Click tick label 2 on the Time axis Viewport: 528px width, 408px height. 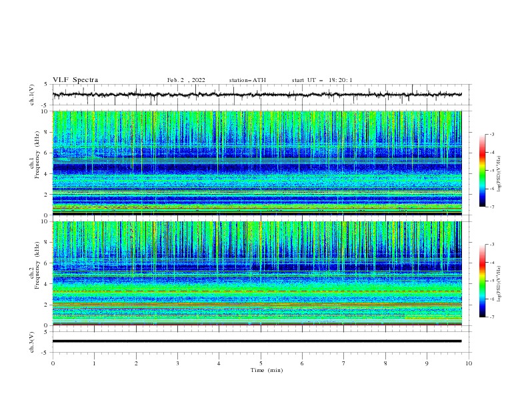(x=136, y=363)
